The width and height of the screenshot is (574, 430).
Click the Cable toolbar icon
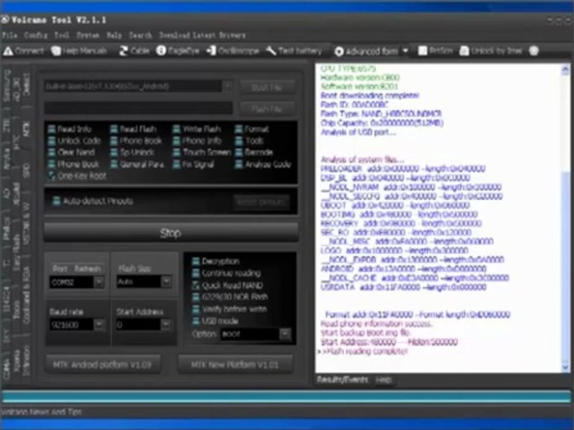123,51
